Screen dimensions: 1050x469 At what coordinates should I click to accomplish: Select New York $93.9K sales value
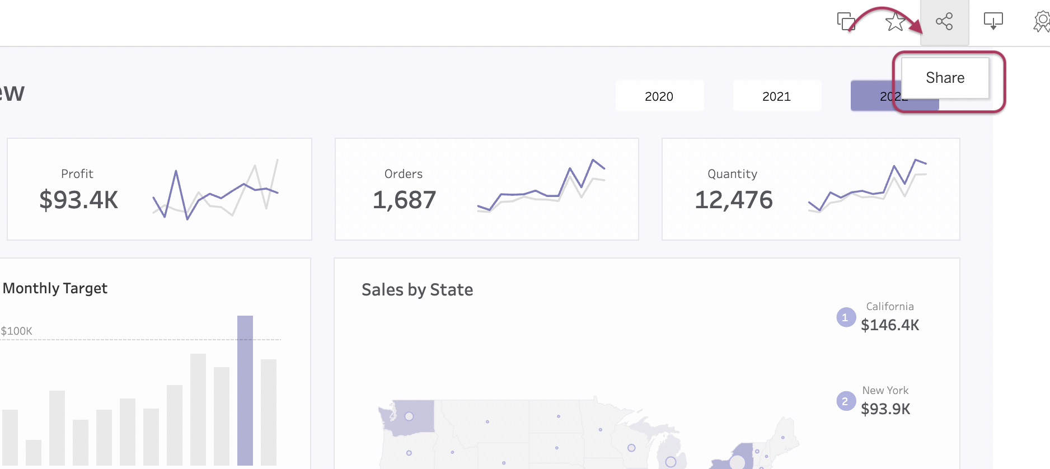(x=885, y=409)
